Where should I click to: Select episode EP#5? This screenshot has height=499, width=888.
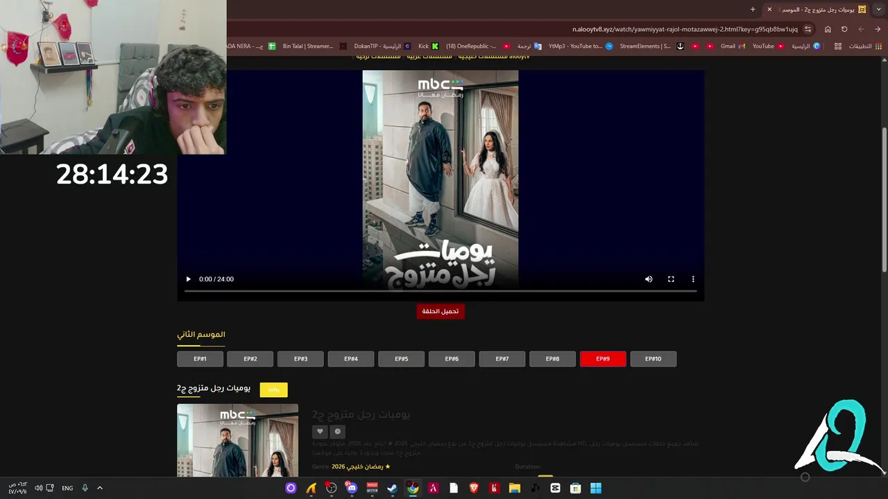[401, 359]
